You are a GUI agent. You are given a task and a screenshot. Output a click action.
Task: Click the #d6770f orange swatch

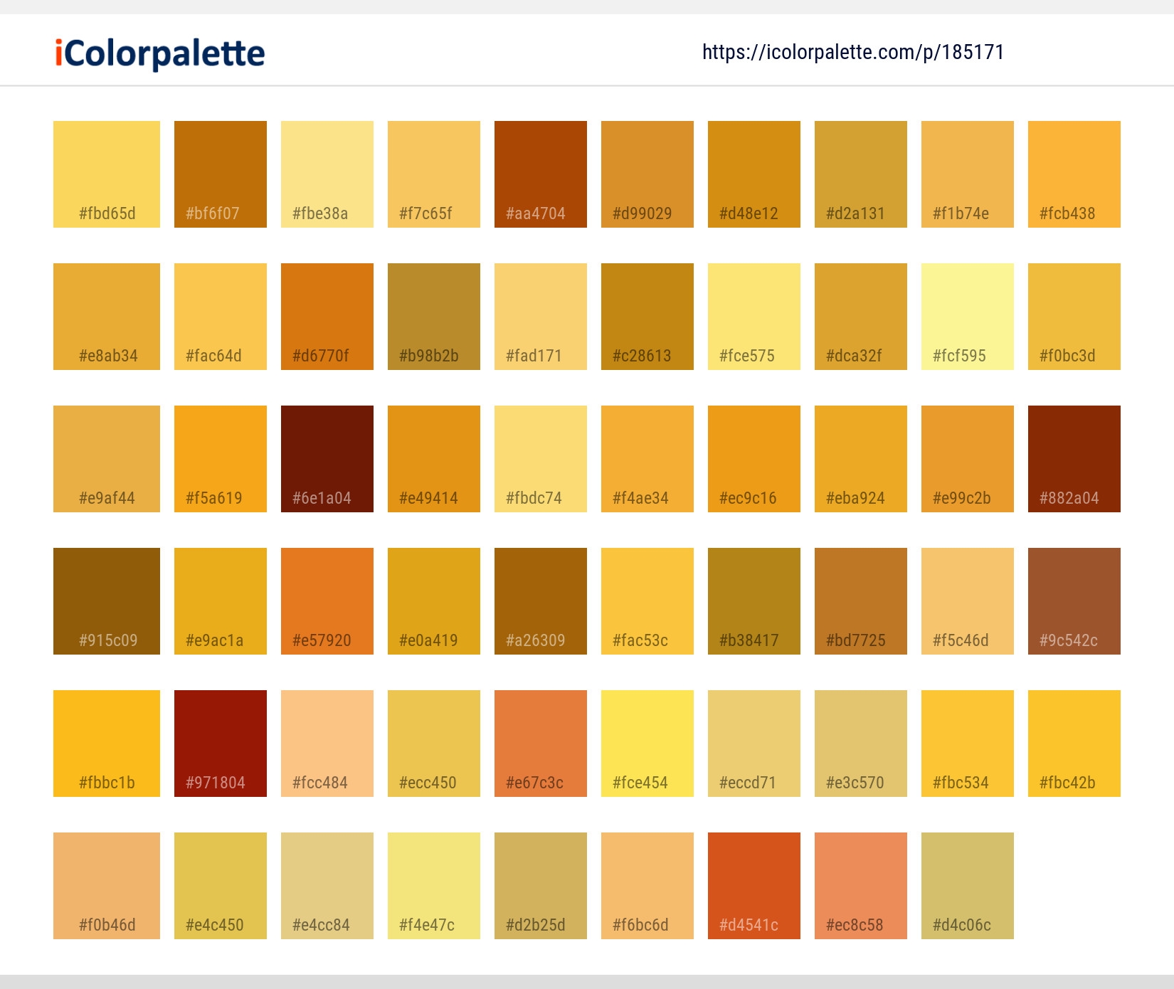(327, 317)
